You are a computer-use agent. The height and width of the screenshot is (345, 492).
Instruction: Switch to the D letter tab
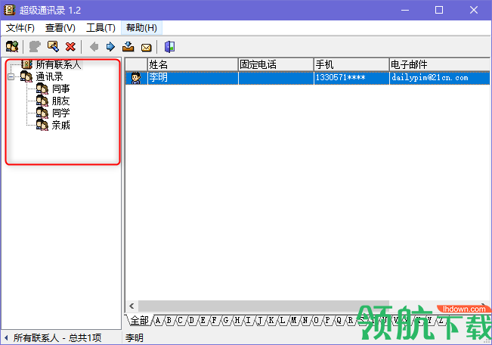(192, 321)
